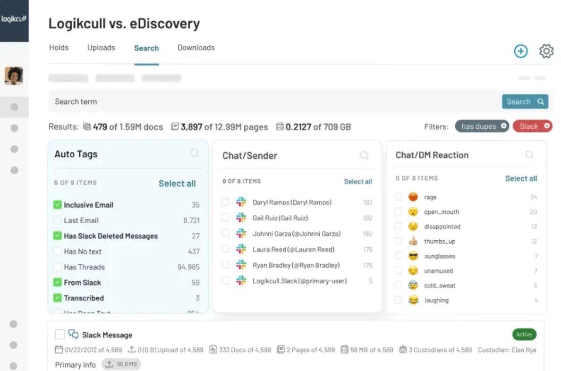Image resolution: width=561 pixels, height=371 pixels.
Task: Switch to the Uploads tab
Action: pos(101,48)
